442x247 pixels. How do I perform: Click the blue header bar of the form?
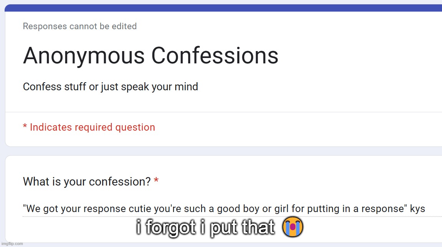tap(223, 8)
